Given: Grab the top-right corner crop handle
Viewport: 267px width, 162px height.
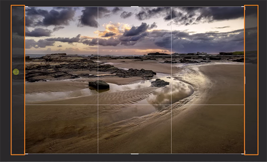Looking at the screenshot, I should point(243,7).
